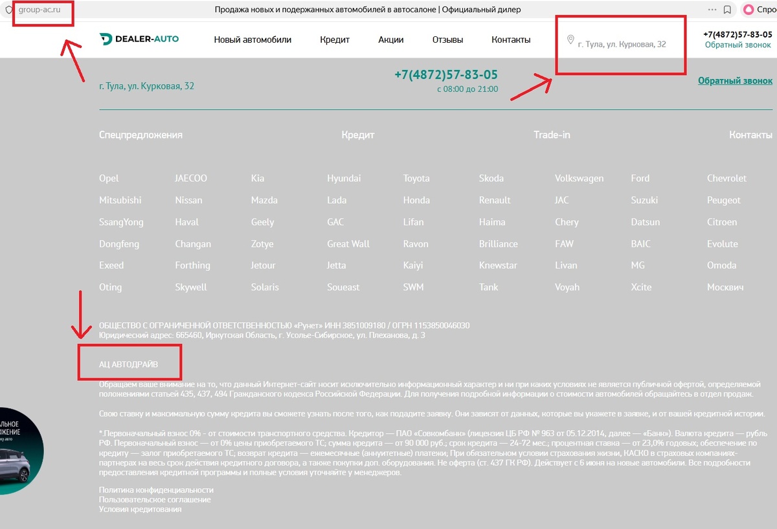Viewport: 777px width, 529px height.
Task: Open Условия кредитования link
Action: pyautogui.click(x=140, y=510)
